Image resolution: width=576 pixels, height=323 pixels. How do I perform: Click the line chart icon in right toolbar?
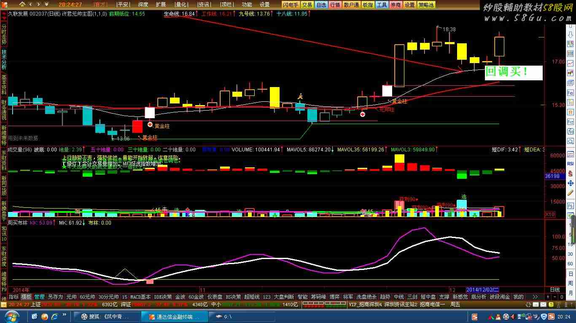(x=571, y=64)
